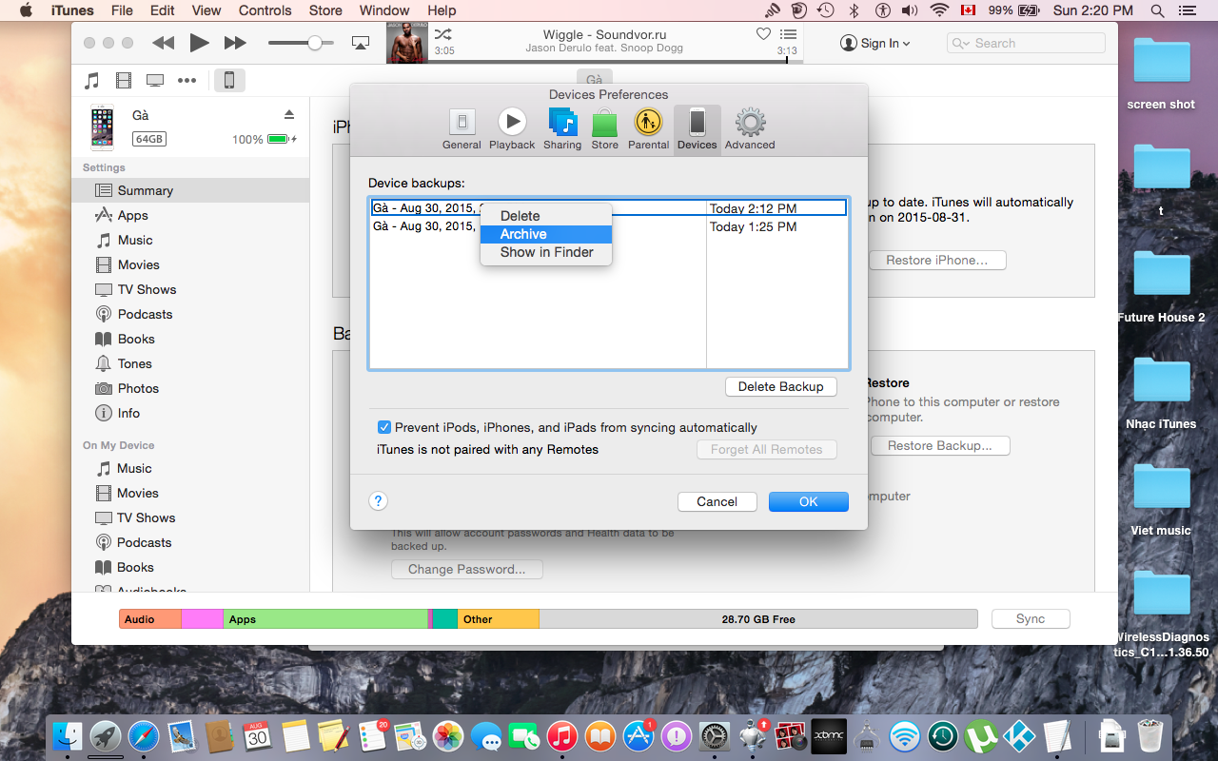Image resolution: width=1218 pixels, height=761 pixels.
Task: Click the Sync button
Action: pyautogui.click(x=1031, y=618)
